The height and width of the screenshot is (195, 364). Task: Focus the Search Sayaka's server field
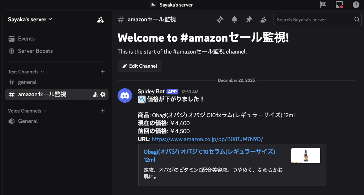pos(318,20)
